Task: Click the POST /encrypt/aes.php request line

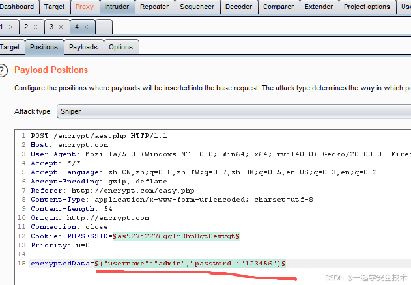Action: pos(99,136)
